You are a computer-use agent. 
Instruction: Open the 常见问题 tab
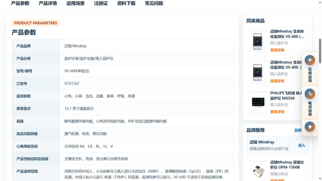(154, 3)
